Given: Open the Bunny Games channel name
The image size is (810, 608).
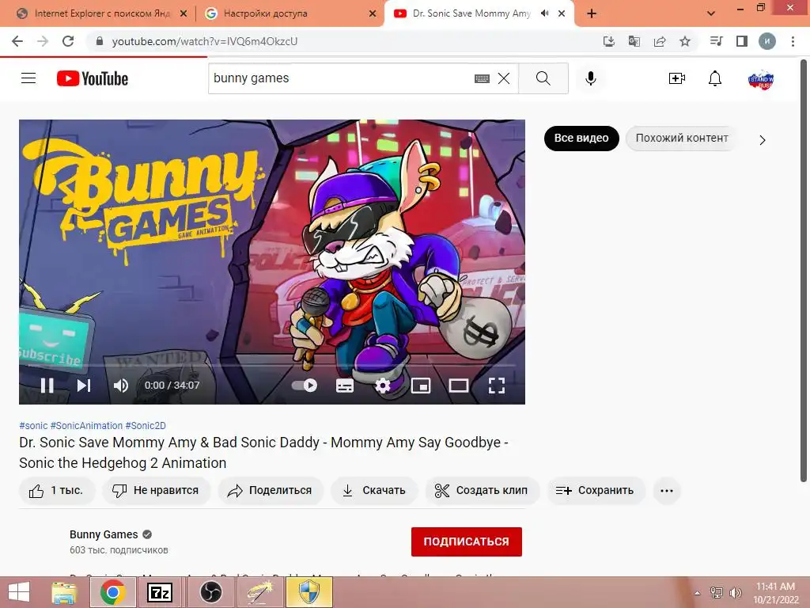Looking at the screenshot, I should click(104, 534).
